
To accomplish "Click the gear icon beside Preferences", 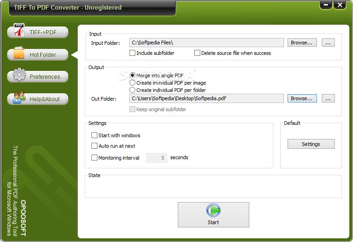I will (x=19, y=75).
